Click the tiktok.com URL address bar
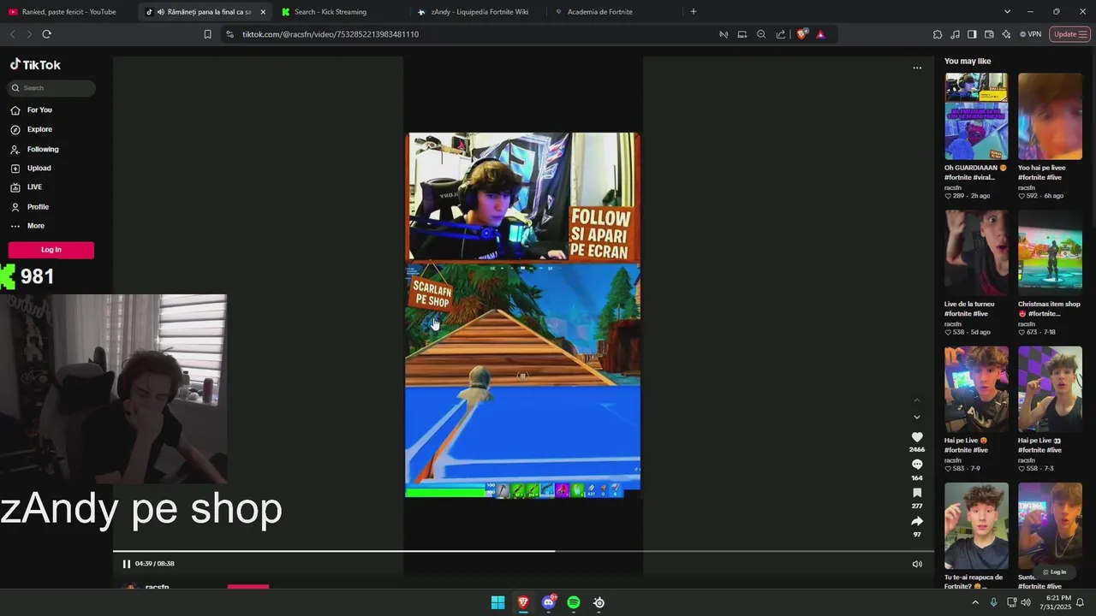 (x=331, y=34)
